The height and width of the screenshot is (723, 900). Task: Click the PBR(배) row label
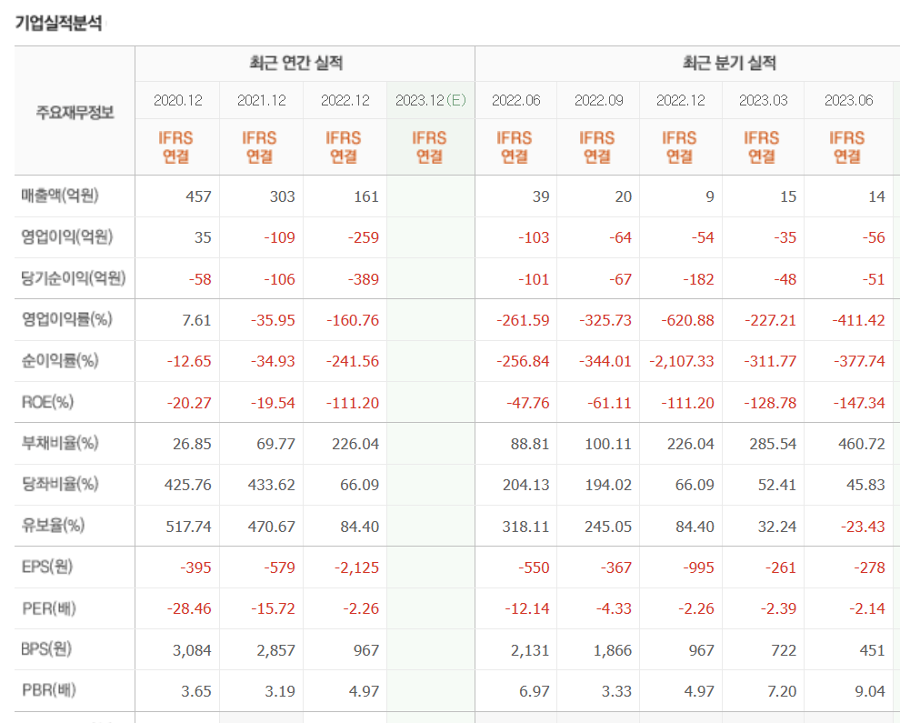[49, 690]
